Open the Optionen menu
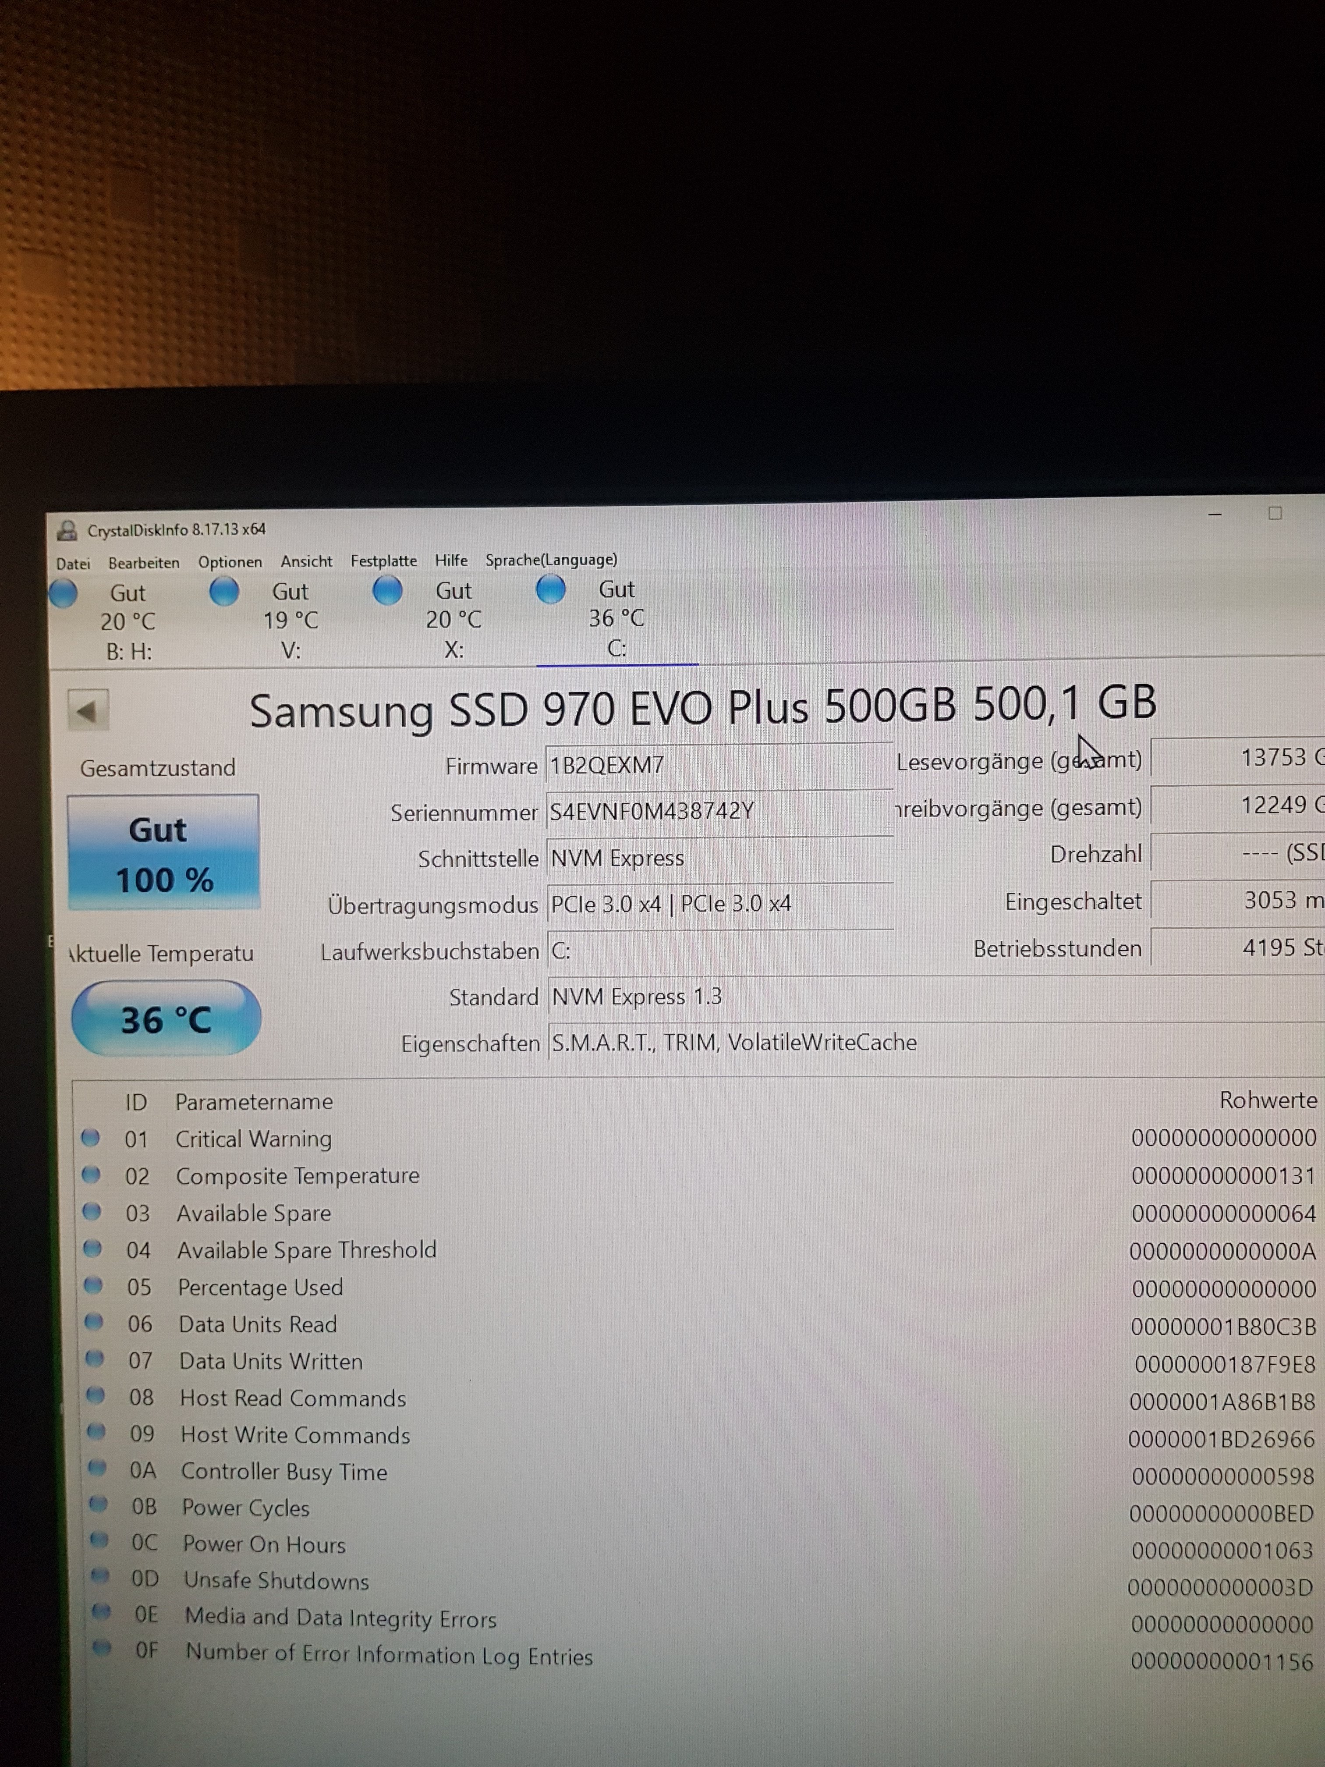This screenshot has height=1767, width=1325. click(230, 561)
